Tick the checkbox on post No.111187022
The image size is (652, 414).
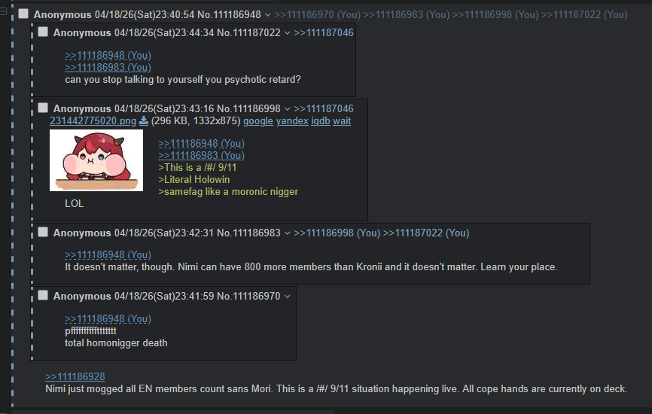tap(43, 32)
